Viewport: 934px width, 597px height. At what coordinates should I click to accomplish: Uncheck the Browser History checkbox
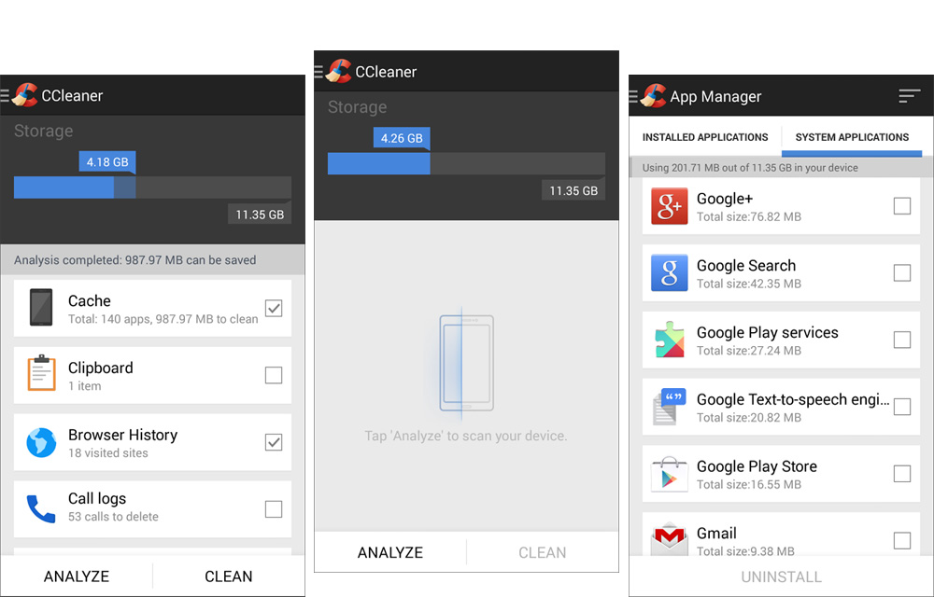point(274,442)
